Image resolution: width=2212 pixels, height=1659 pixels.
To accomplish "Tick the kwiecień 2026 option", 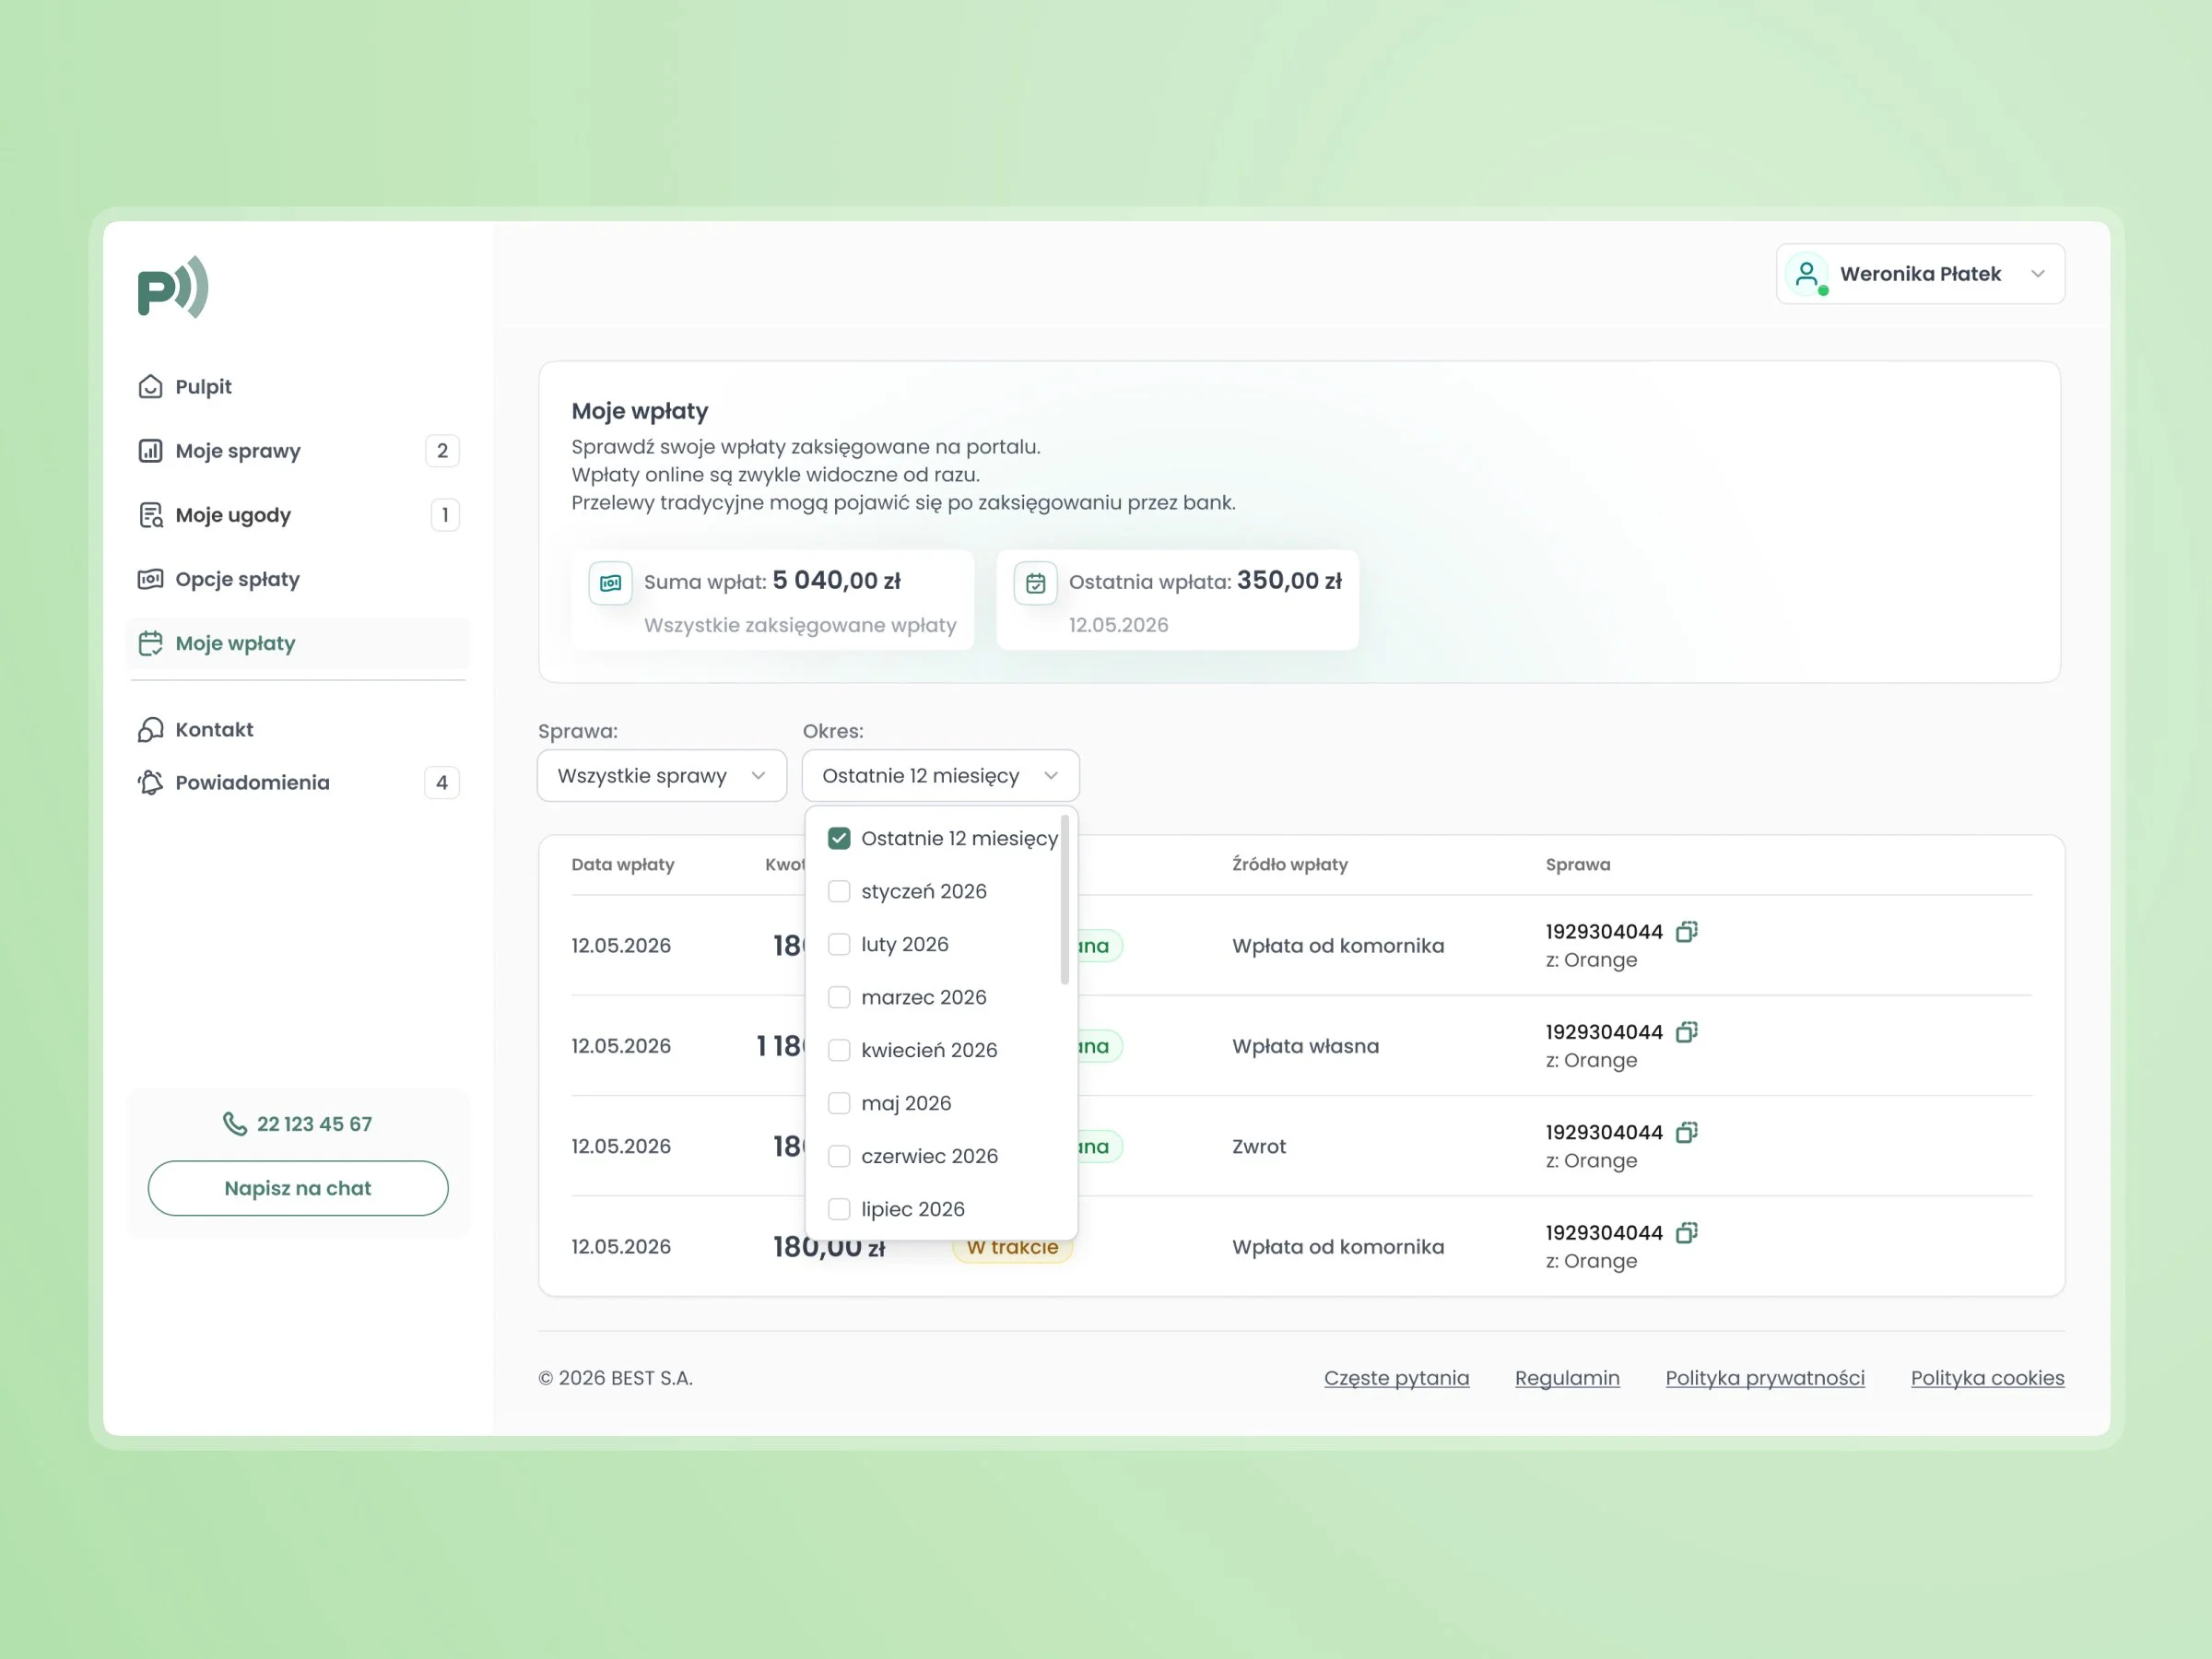I will pyautogui.click(x=839, y=1050).
